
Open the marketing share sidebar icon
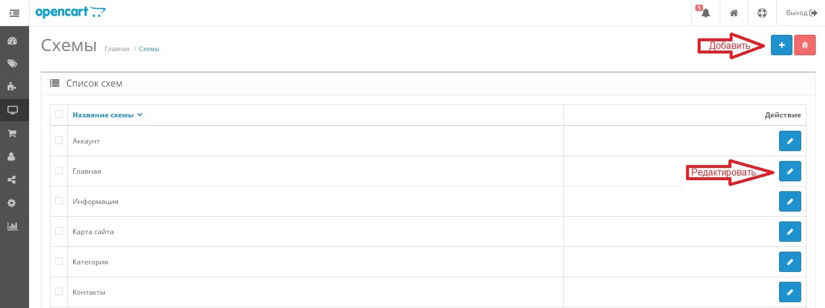pyautogui.click(x=12, y=180)
